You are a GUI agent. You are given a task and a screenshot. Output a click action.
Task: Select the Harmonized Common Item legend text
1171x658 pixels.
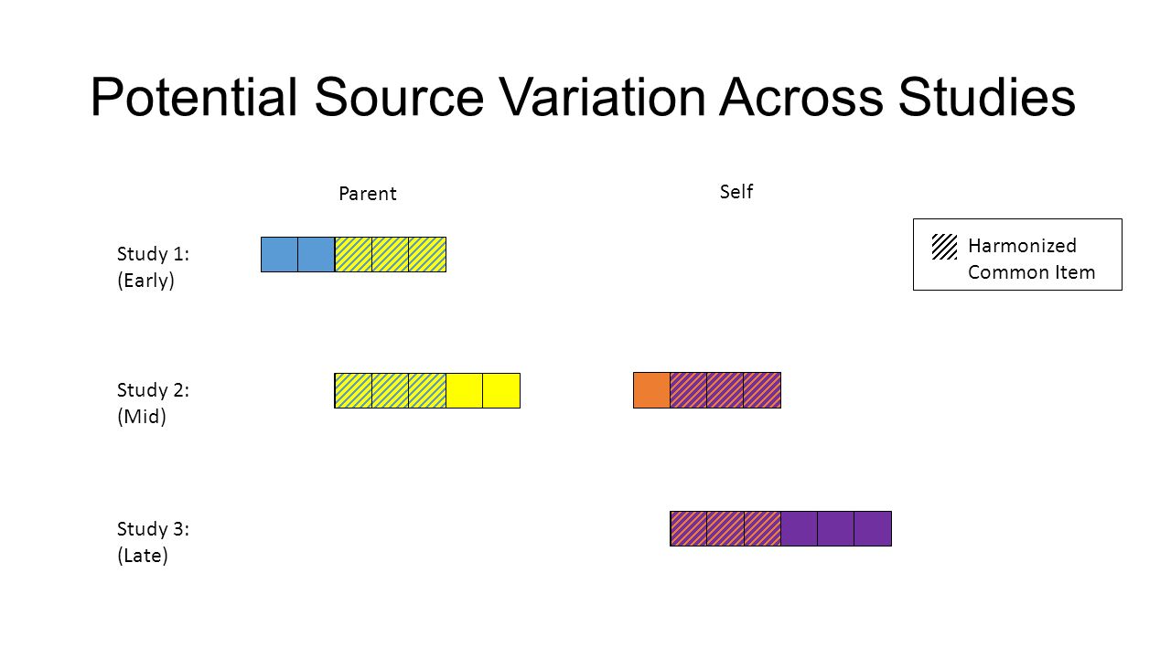tap(1031, 259)
